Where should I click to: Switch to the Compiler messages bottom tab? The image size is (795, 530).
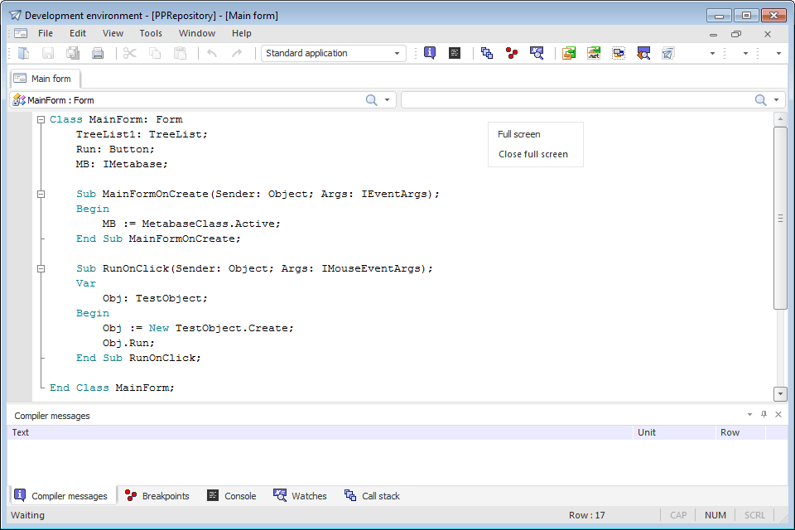(x=62, y=495)
